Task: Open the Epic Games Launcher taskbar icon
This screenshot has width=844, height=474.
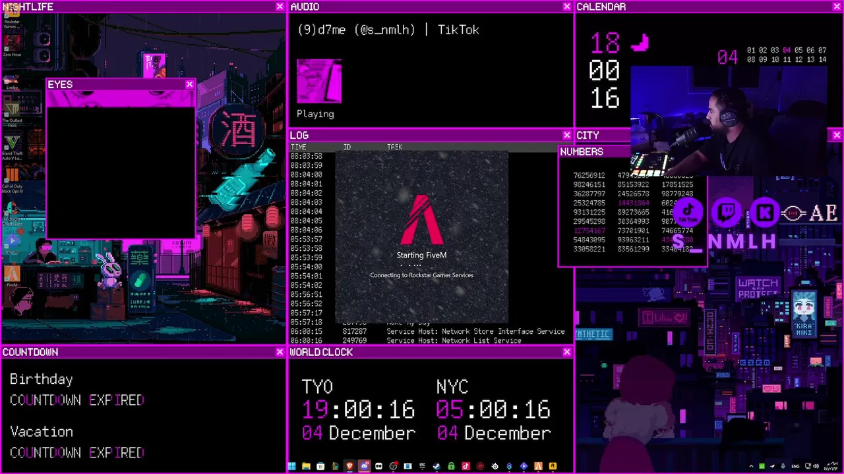Action: [x=423, y=467]
